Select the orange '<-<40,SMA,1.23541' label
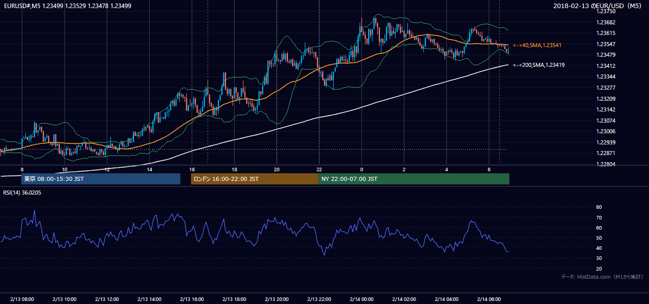Viewport: 649px width, 304px height. point(537,46)
